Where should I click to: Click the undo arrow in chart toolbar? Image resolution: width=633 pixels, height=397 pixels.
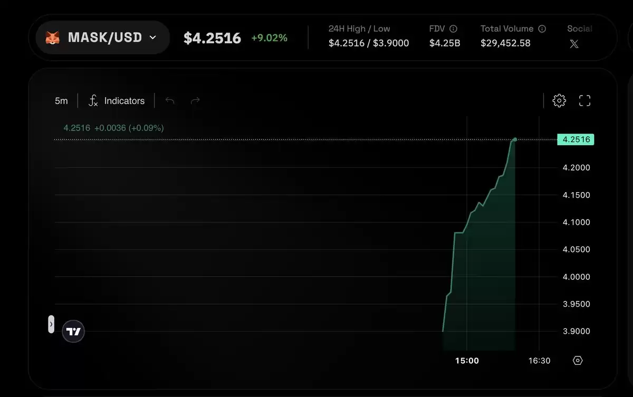pyautogui.click(x=170, y=100)
